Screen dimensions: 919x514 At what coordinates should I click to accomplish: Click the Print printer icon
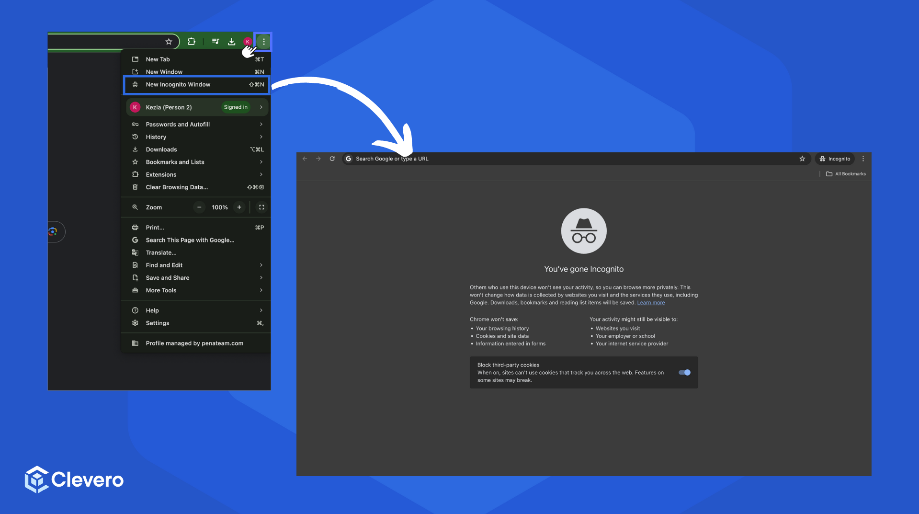tap(135, 228)
